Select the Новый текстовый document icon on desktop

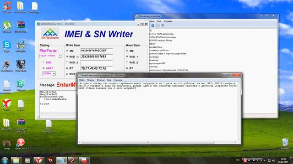point(49,126)
